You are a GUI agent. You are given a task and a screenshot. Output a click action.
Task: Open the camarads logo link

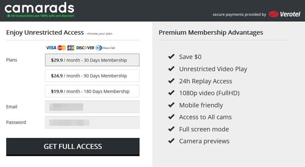tap(40, 8)
